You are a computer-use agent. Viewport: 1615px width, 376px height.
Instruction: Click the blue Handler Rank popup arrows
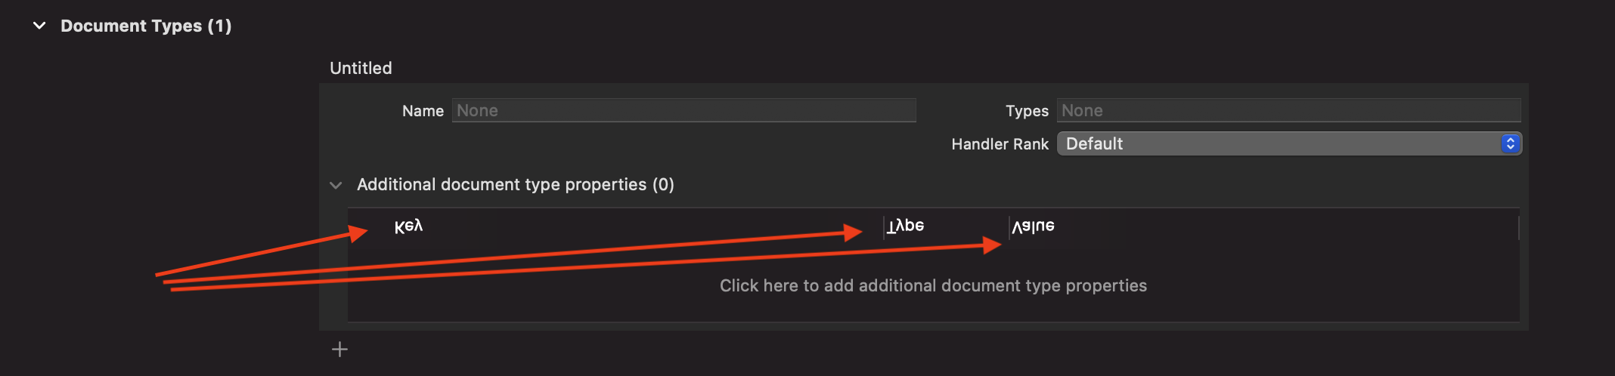(1510, 143)
